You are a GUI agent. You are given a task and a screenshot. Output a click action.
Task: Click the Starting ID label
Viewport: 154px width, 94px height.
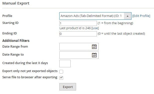pos(11,23)
